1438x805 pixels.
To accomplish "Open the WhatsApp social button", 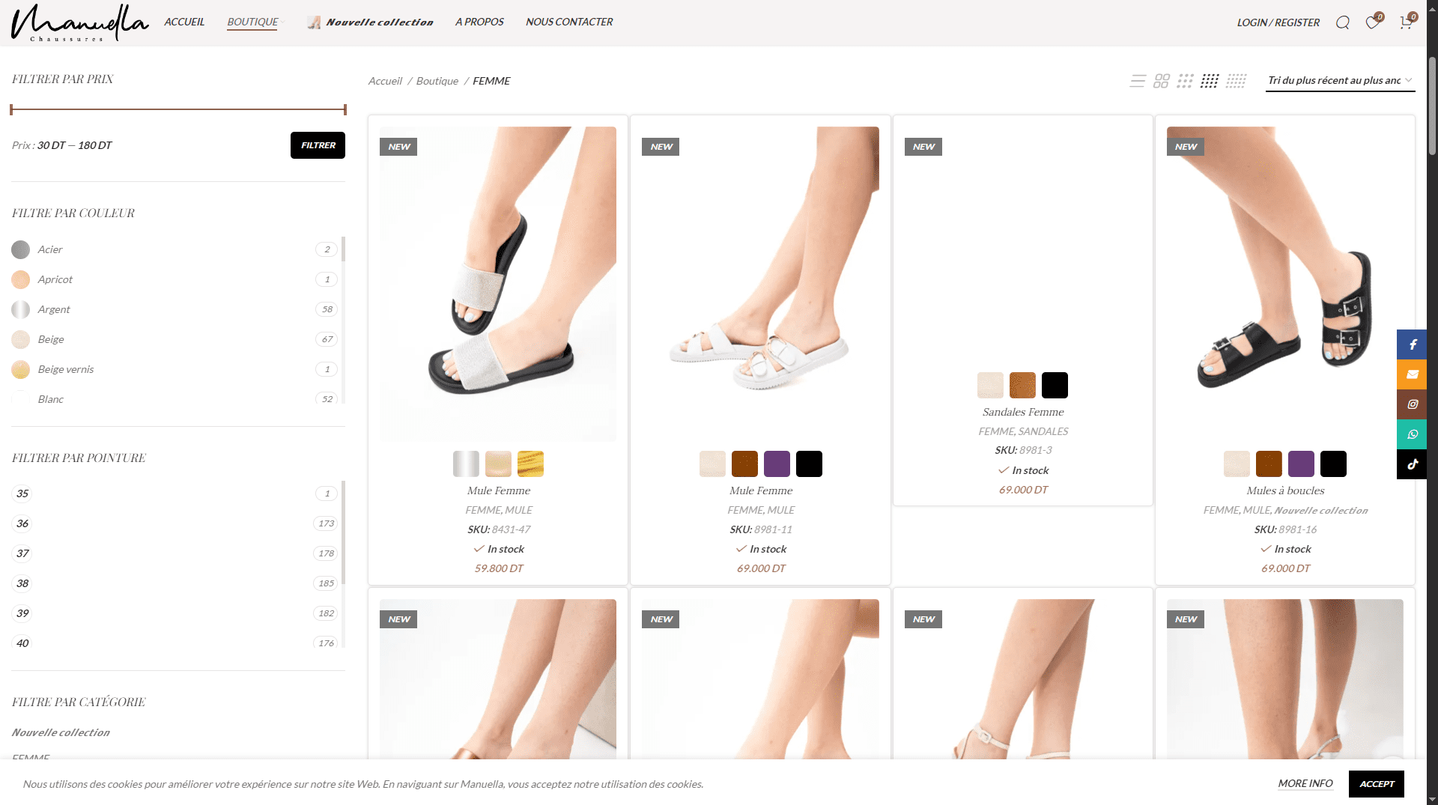I will click(x=1412, y=434).
